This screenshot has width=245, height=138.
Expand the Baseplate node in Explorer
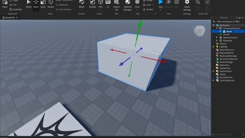click(x=217, y=41)
